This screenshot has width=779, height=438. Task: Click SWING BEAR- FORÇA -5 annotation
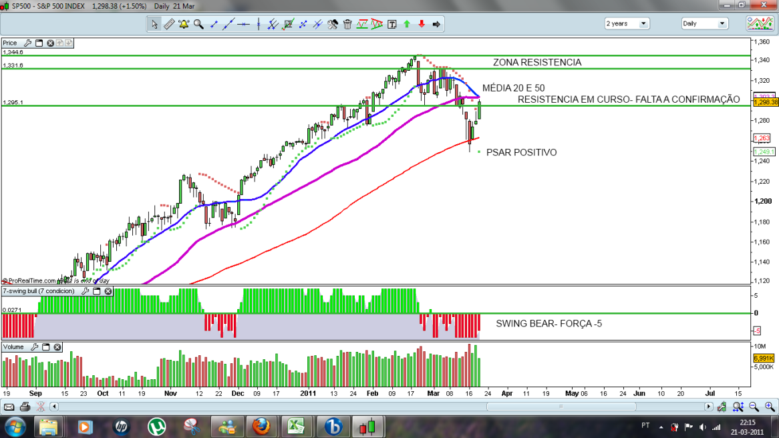(x=549, y=324)
